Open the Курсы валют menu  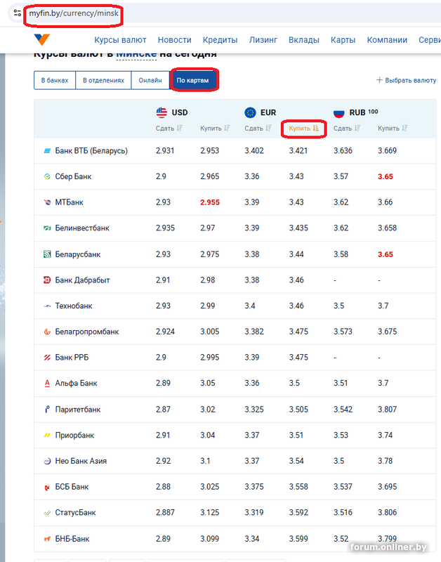point(120,40)
